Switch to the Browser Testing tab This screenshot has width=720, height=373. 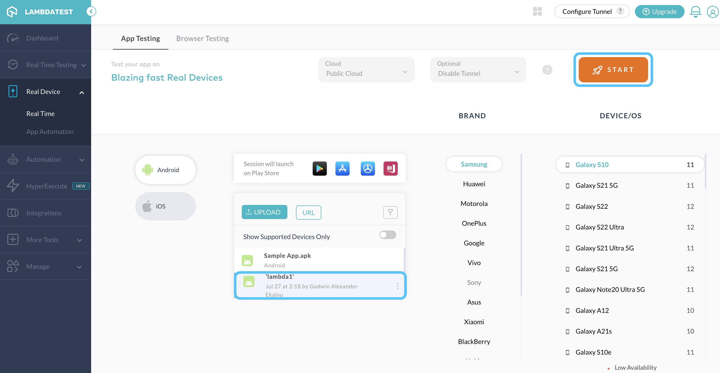pyautogui.click(x=202, y=38)
